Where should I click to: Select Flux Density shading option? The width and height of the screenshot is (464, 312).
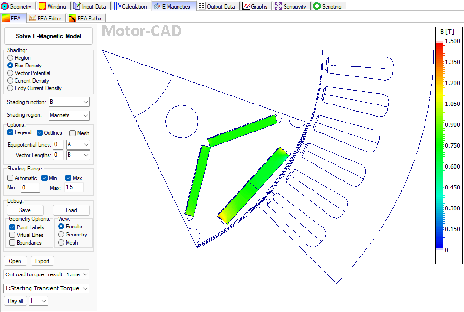coord(10,66)
